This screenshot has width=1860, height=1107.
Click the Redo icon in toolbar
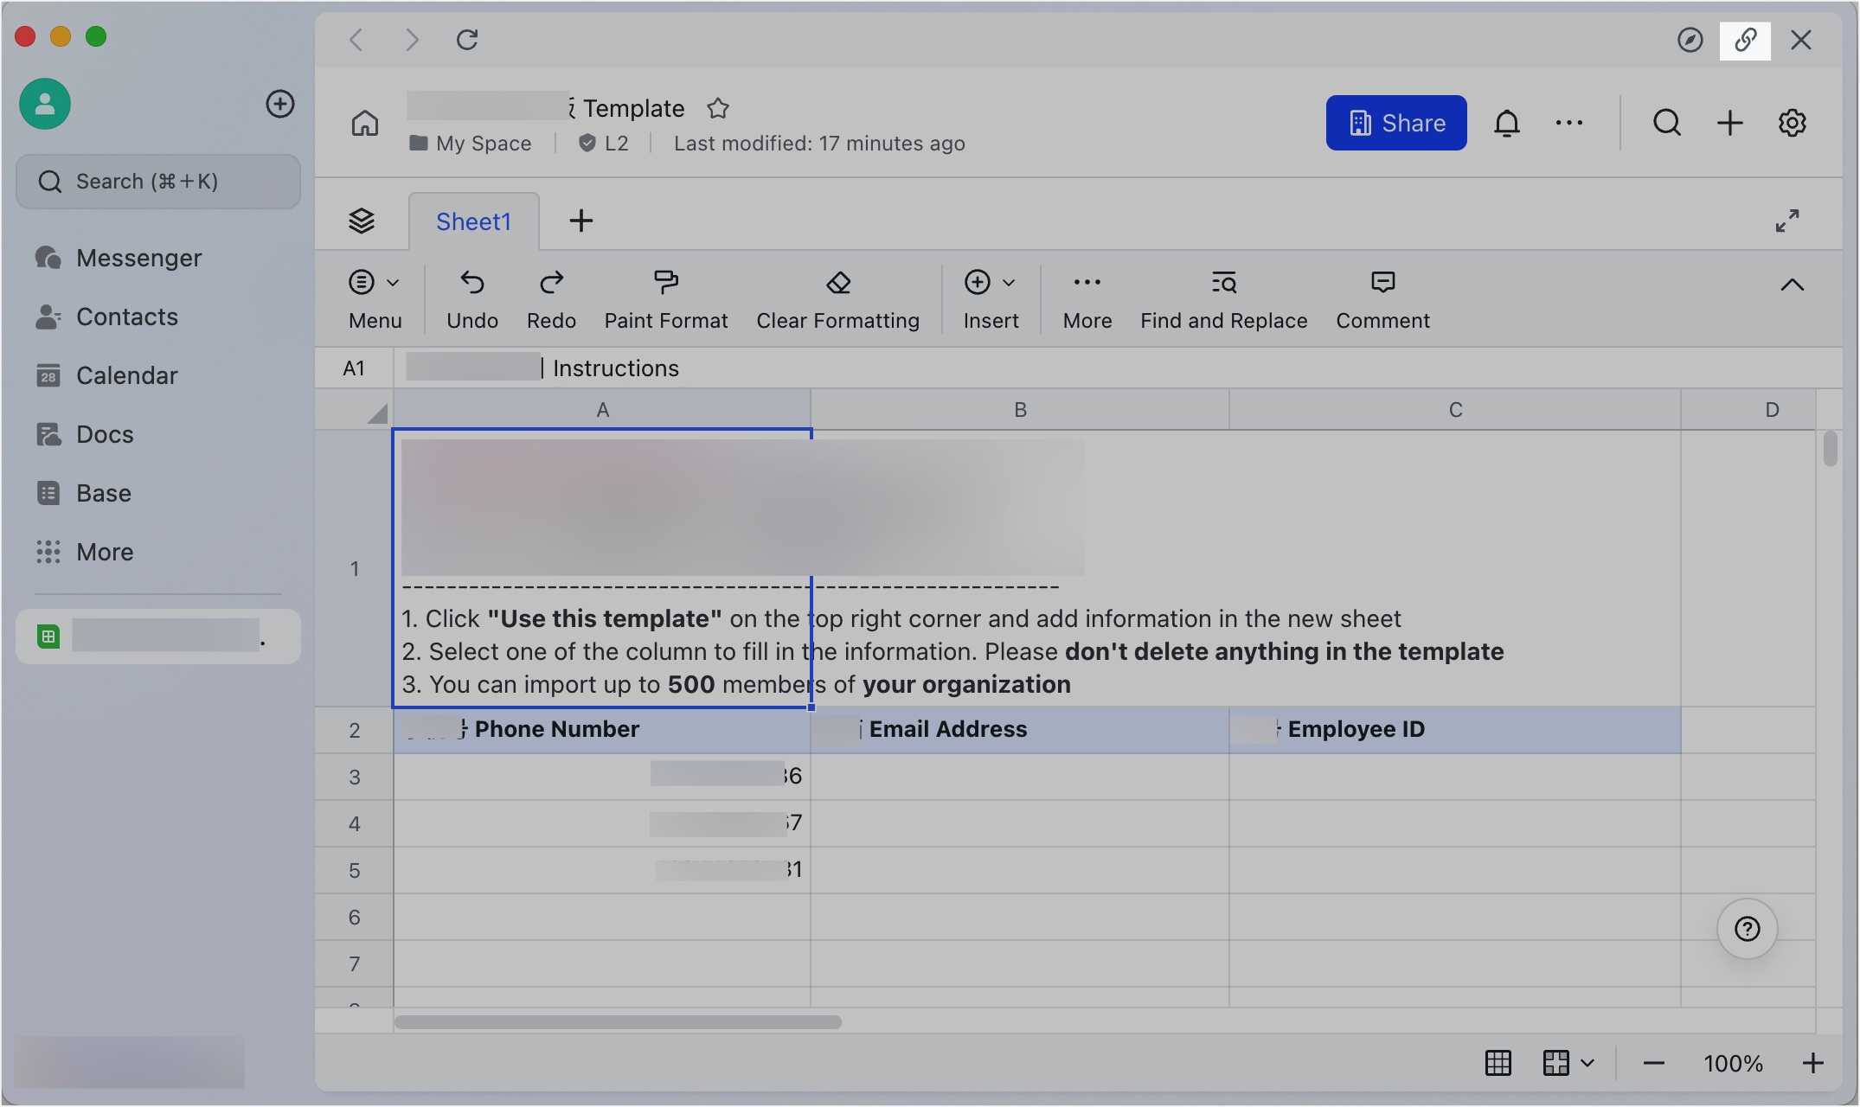click(551, 283)
